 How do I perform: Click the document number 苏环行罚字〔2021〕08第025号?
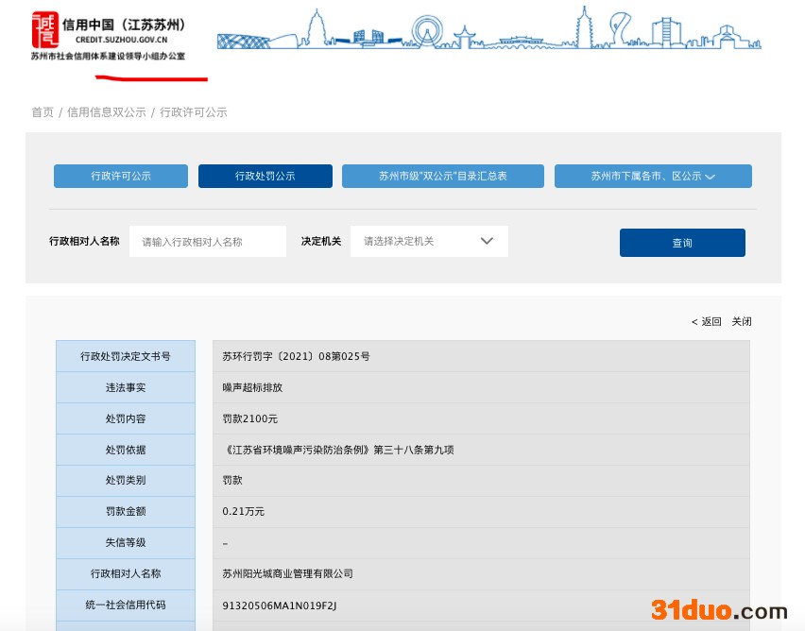[296, 356]
